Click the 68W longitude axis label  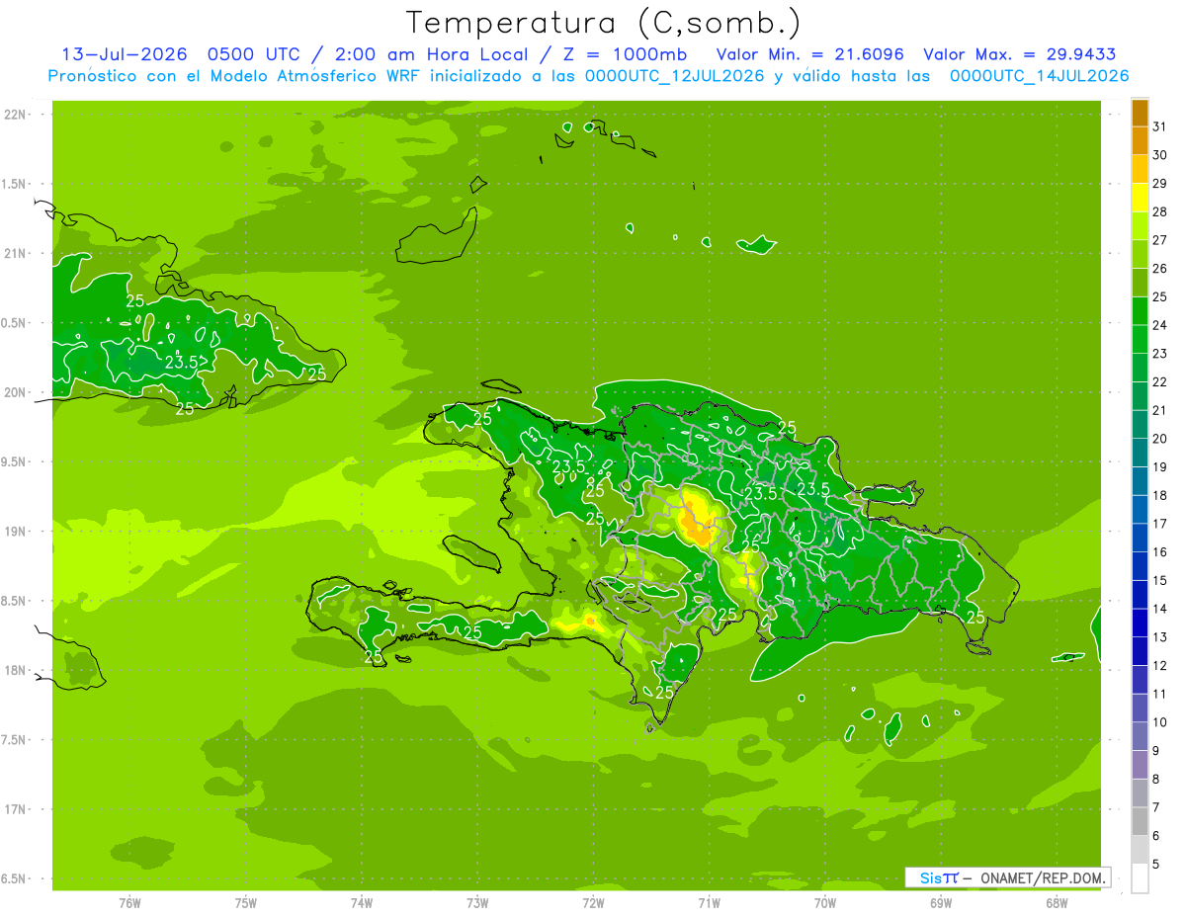(1057, 903)
